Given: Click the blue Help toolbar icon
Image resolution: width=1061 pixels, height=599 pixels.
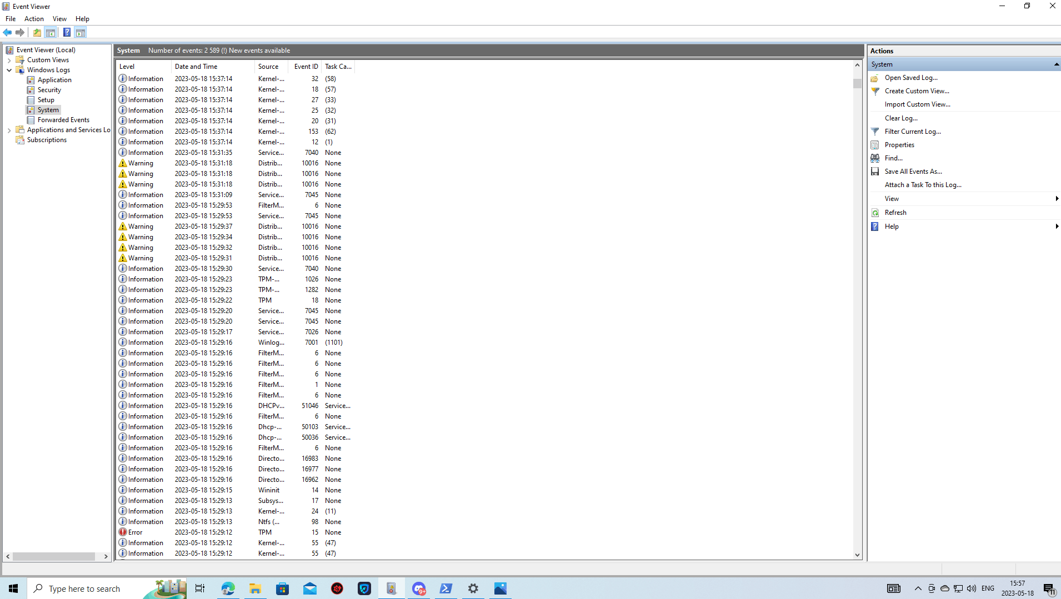Looking at the screenshot, I should coord(67,32).
